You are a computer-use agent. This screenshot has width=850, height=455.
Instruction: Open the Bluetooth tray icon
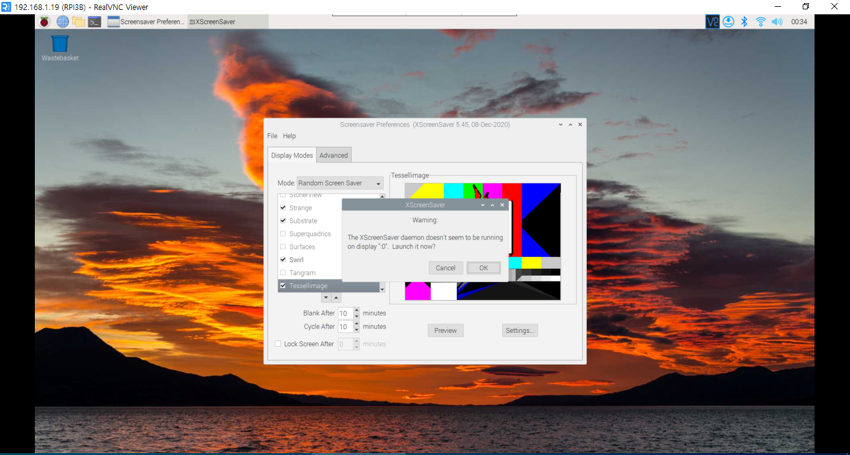point(744,21)
